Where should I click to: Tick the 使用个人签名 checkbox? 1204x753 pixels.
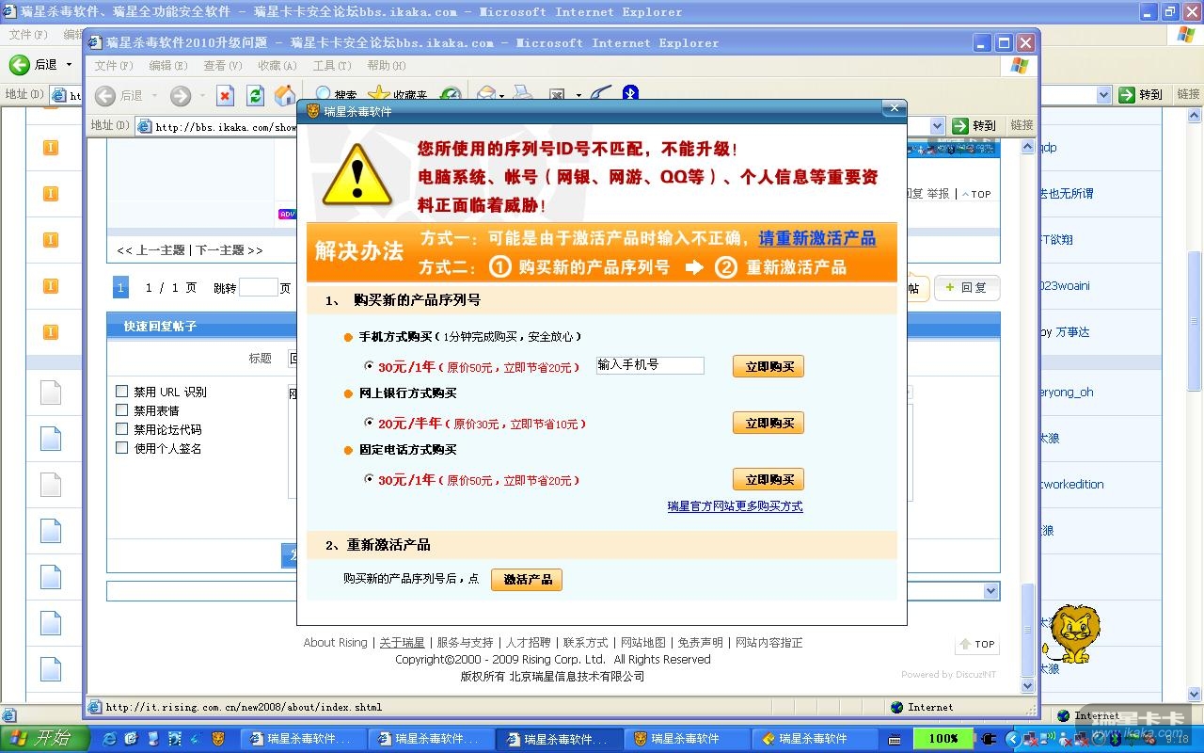tap(121, 448)
